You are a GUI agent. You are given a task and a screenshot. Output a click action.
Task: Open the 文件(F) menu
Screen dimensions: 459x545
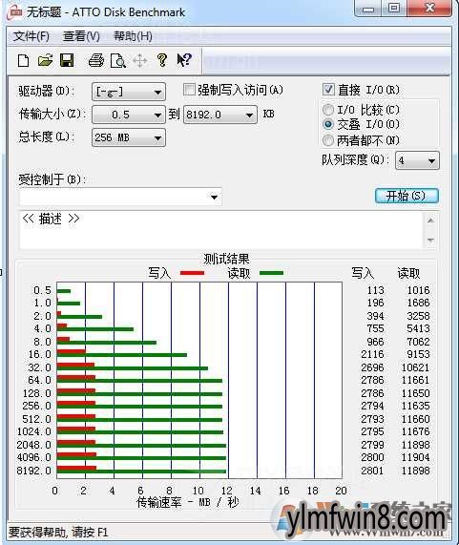click(x=31, y=36)
